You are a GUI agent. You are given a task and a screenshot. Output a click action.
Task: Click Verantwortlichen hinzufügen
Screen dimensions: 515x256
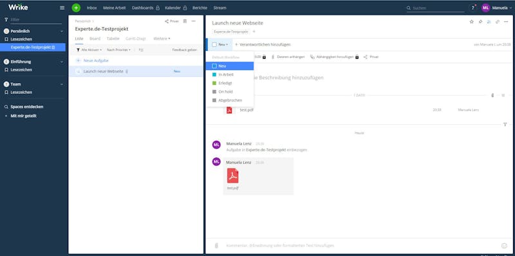(x=263, y=44)
